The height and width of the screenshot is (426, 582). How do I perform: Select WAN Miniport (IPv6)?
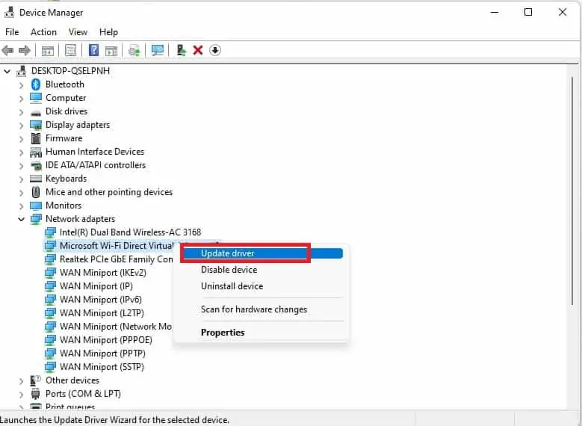(x=93, y=300)
